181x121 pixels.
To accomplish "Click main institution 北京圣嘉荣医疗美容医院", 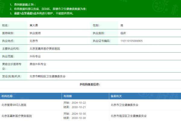I will click(x=45, y=49).
